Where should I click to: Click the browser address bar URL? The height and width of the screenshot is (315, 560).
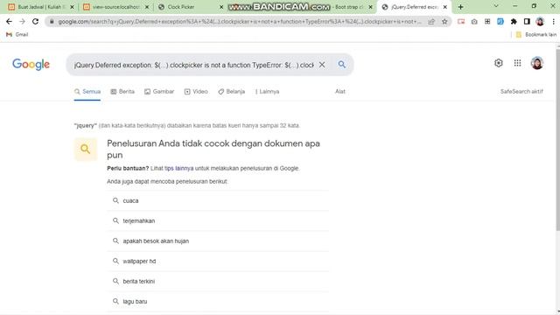click(x=239, y=21)
